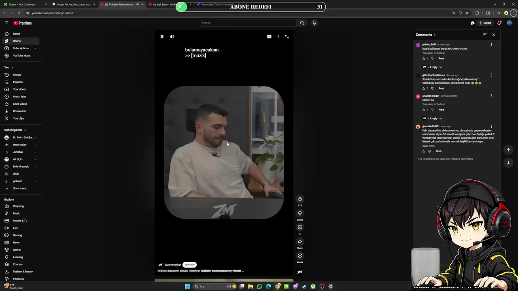Click Read more on the @eronhell9488 comment
This screenshot has height=291, width=518.
[429, 146]
